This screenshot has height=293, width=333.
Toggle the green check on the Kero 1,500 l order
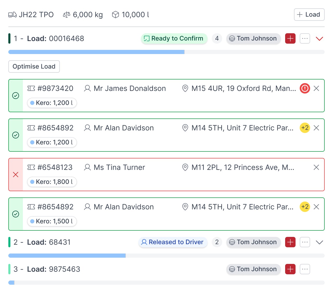coord(16,214)
